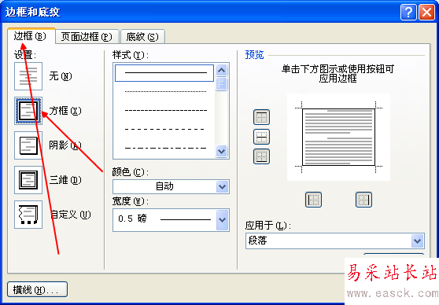The width and height of the screenshot is (439, 305).
Task: Select the dash-dot line style
Action: (x=165, y=148)
